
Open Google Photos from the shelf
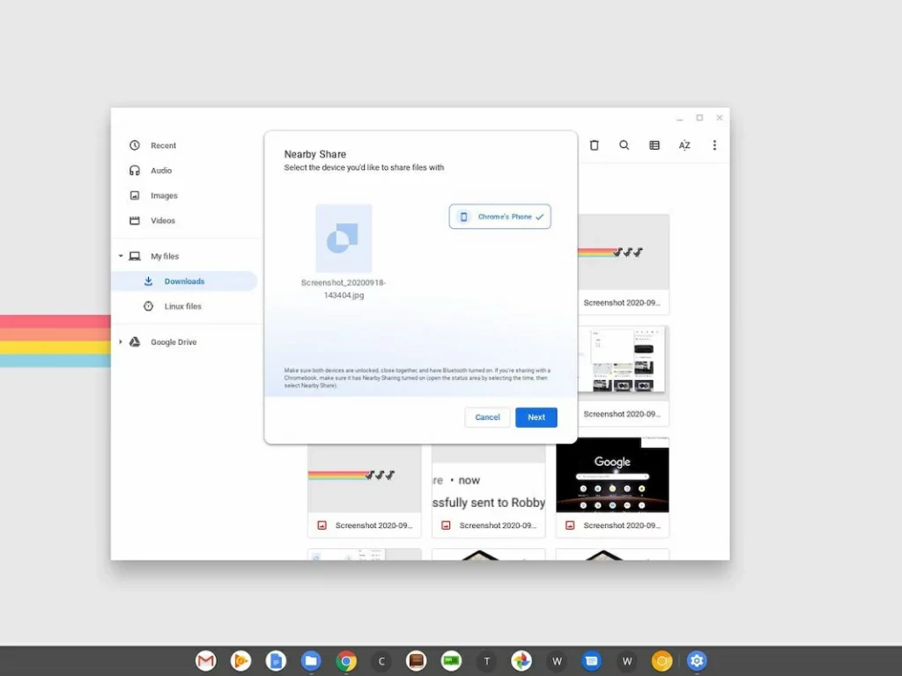[x=521, y=661]
